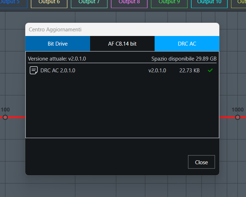
Task: Switch to the Bit Drive tab
Action: pyautogui.click(x=58, y=43)
